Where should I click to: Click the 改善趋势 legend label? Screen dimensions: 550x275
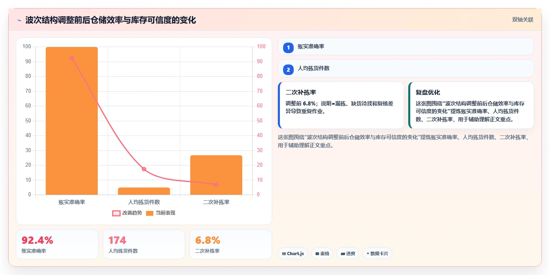(132, 213)
